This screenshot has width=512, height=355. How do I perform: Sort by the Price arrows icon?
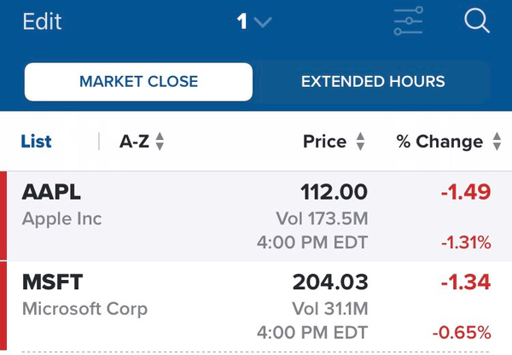point(360,142)
